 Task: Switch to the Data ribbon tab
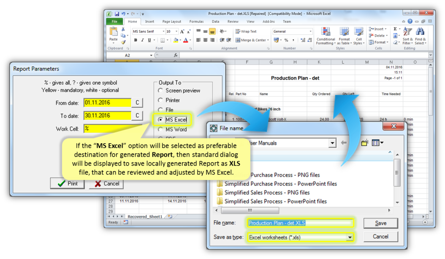pos(215,22)
